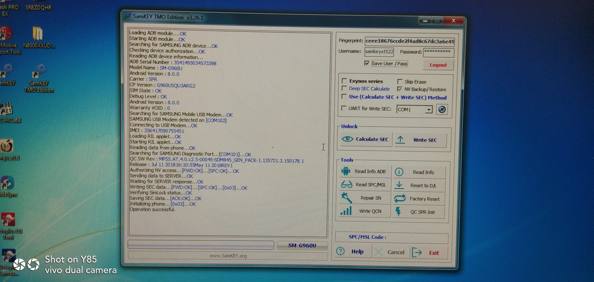Screen dimensions: 594x282
Task: Open the COM1 port dropdown
Action: point(428,110)
